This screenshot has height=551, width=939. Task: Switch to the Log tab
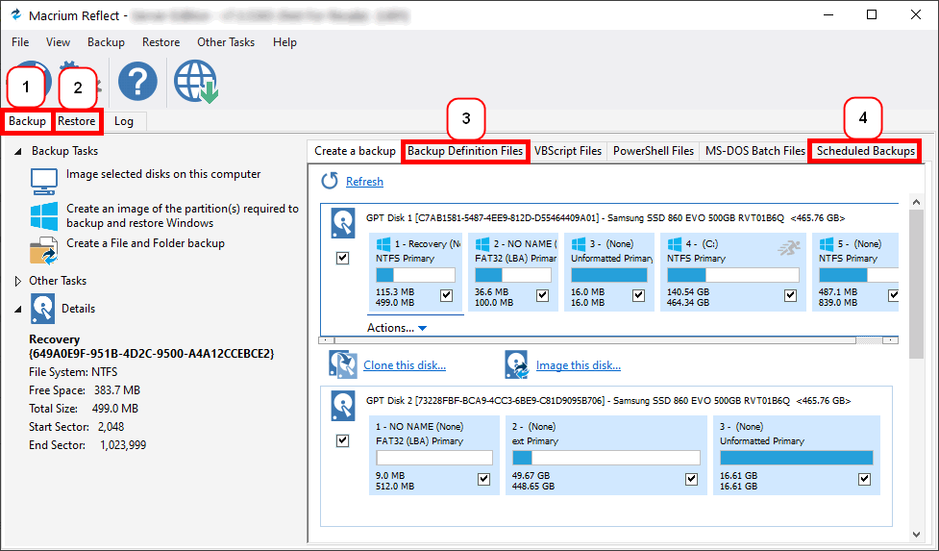coord(124,121)
